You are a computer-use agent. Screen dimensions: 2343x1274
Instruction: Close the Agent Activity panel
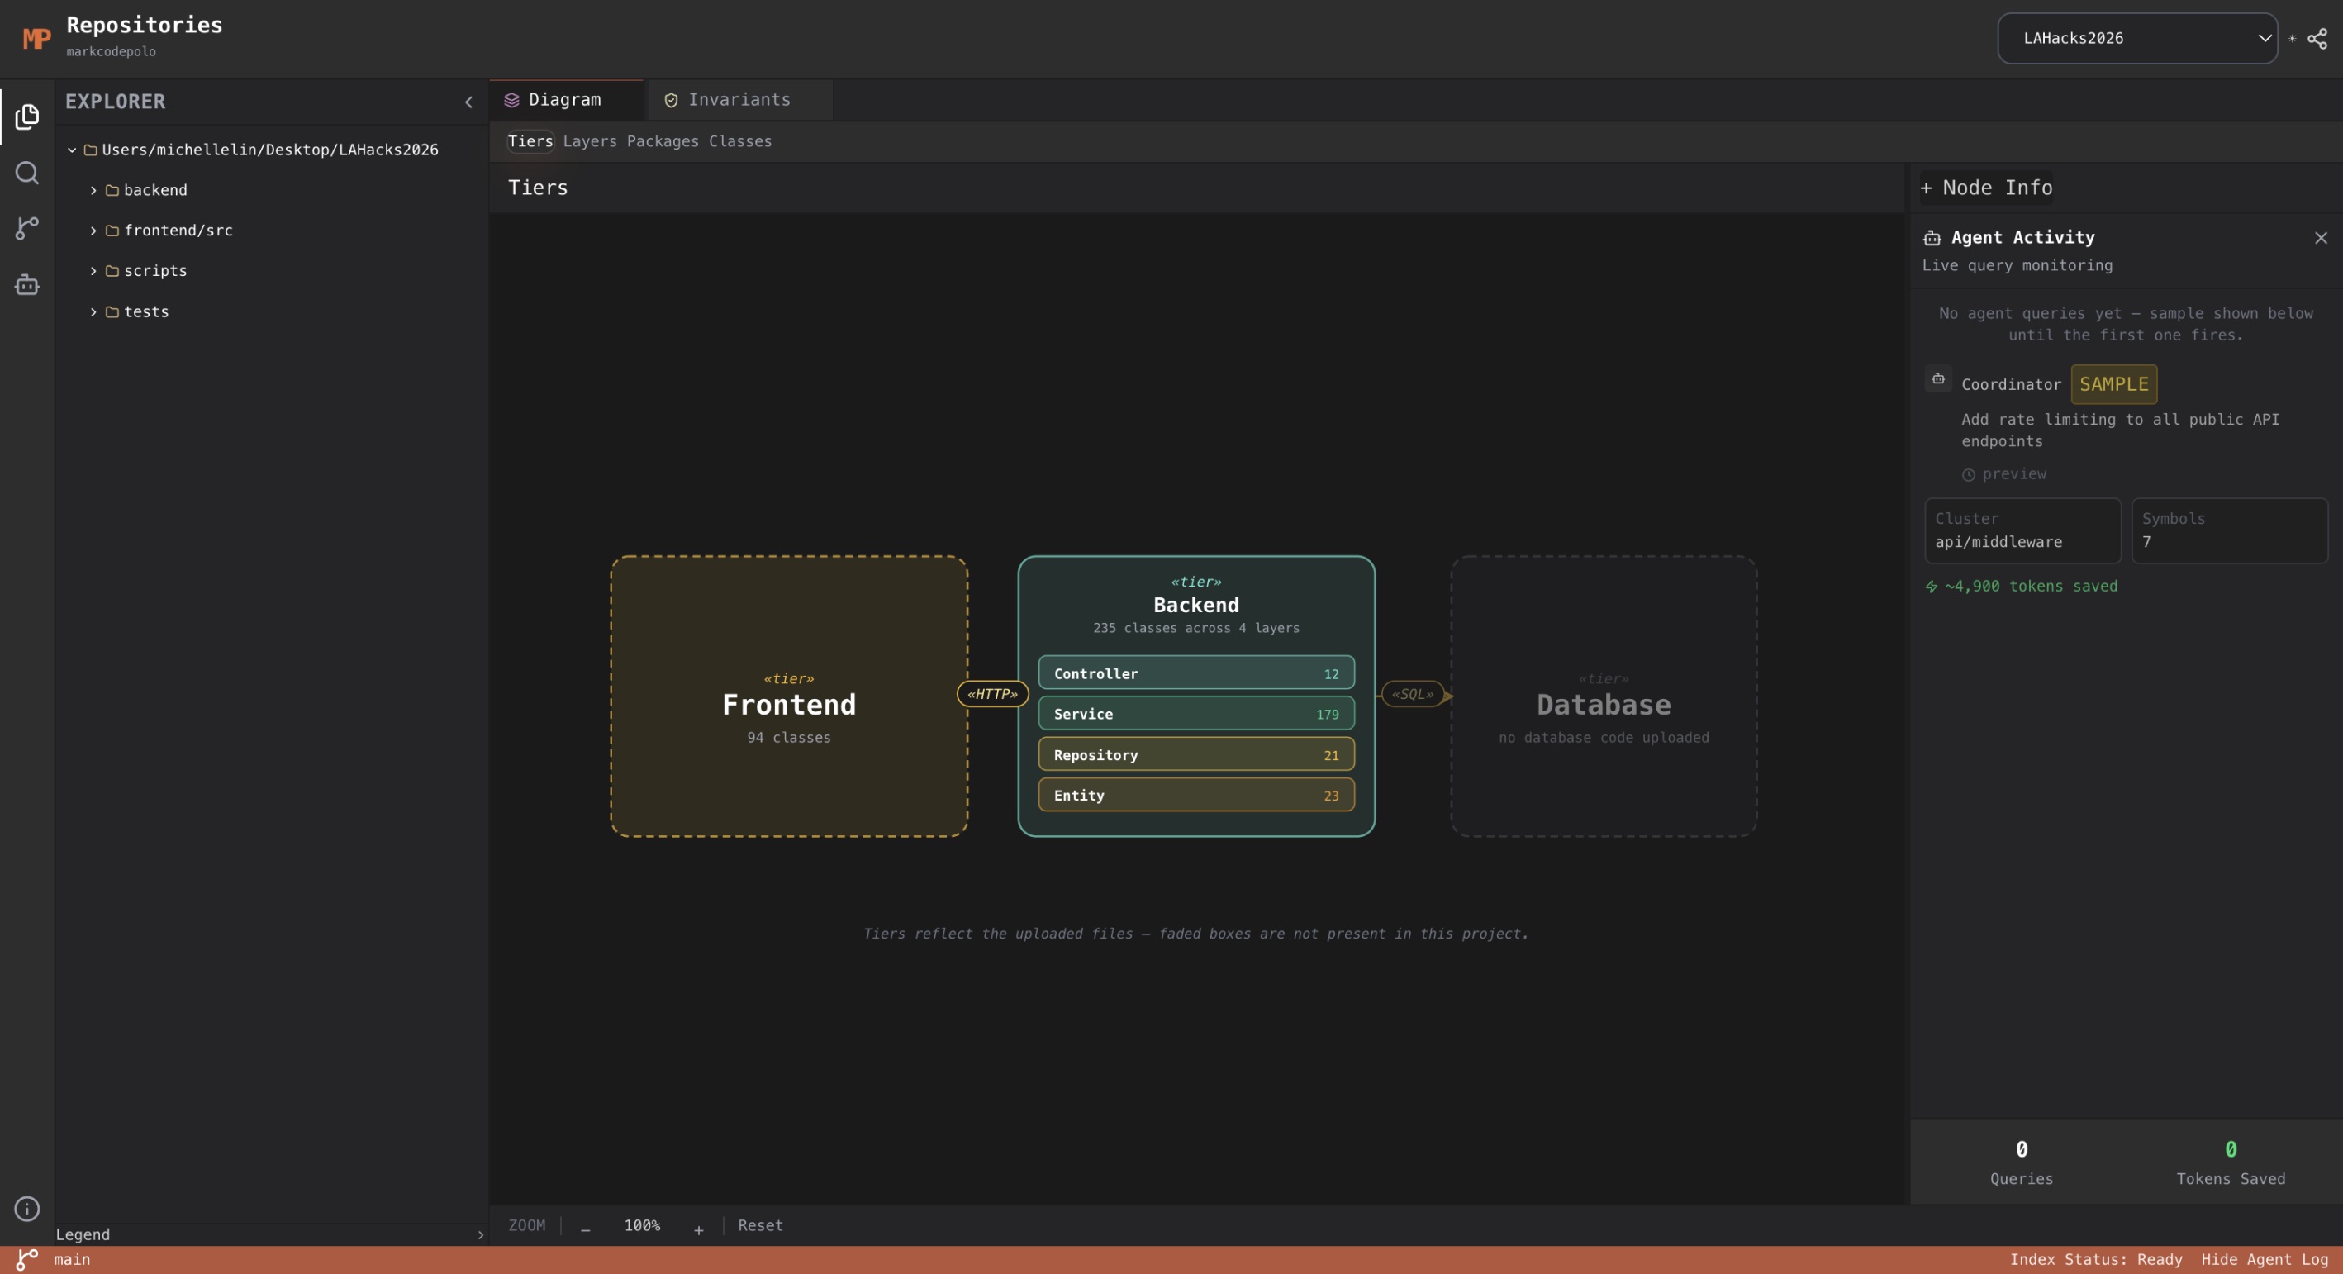pyautogui.click(x=2320, y=237)
